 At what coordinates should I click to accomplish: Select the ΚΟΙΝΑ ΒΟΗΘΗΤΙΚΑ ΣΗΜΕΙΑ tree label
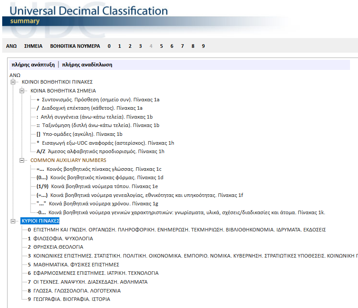pos(63,91)
